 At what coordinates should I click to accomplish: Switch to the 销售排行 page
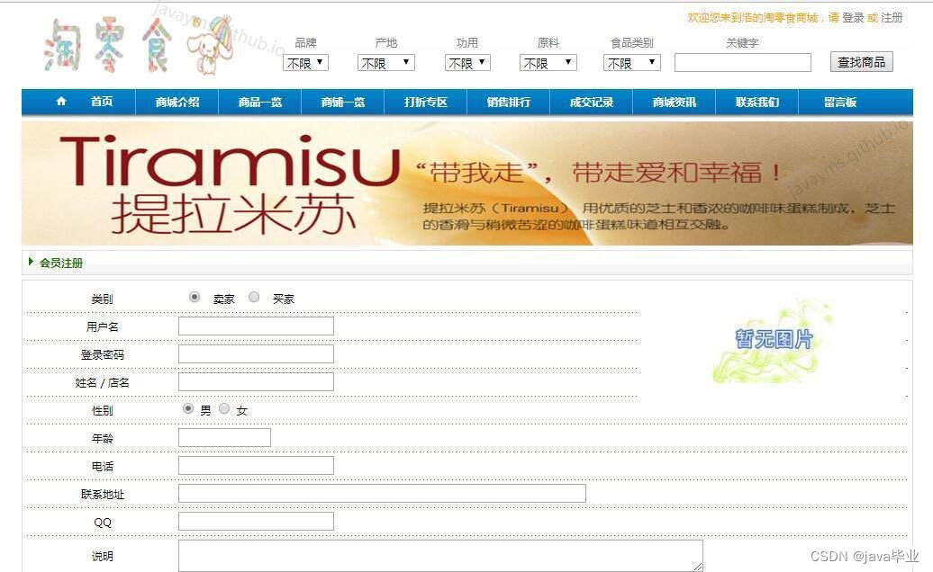tap(507, 102)
